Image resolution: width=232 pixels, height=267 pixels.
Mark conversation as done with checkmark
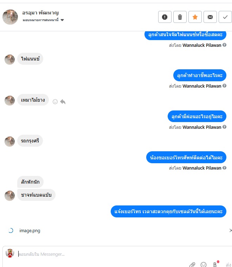(x=225, y=17)
